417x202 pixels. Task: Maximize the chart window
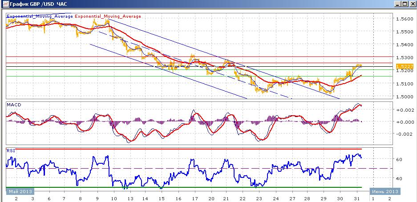[x=404, y=4]
